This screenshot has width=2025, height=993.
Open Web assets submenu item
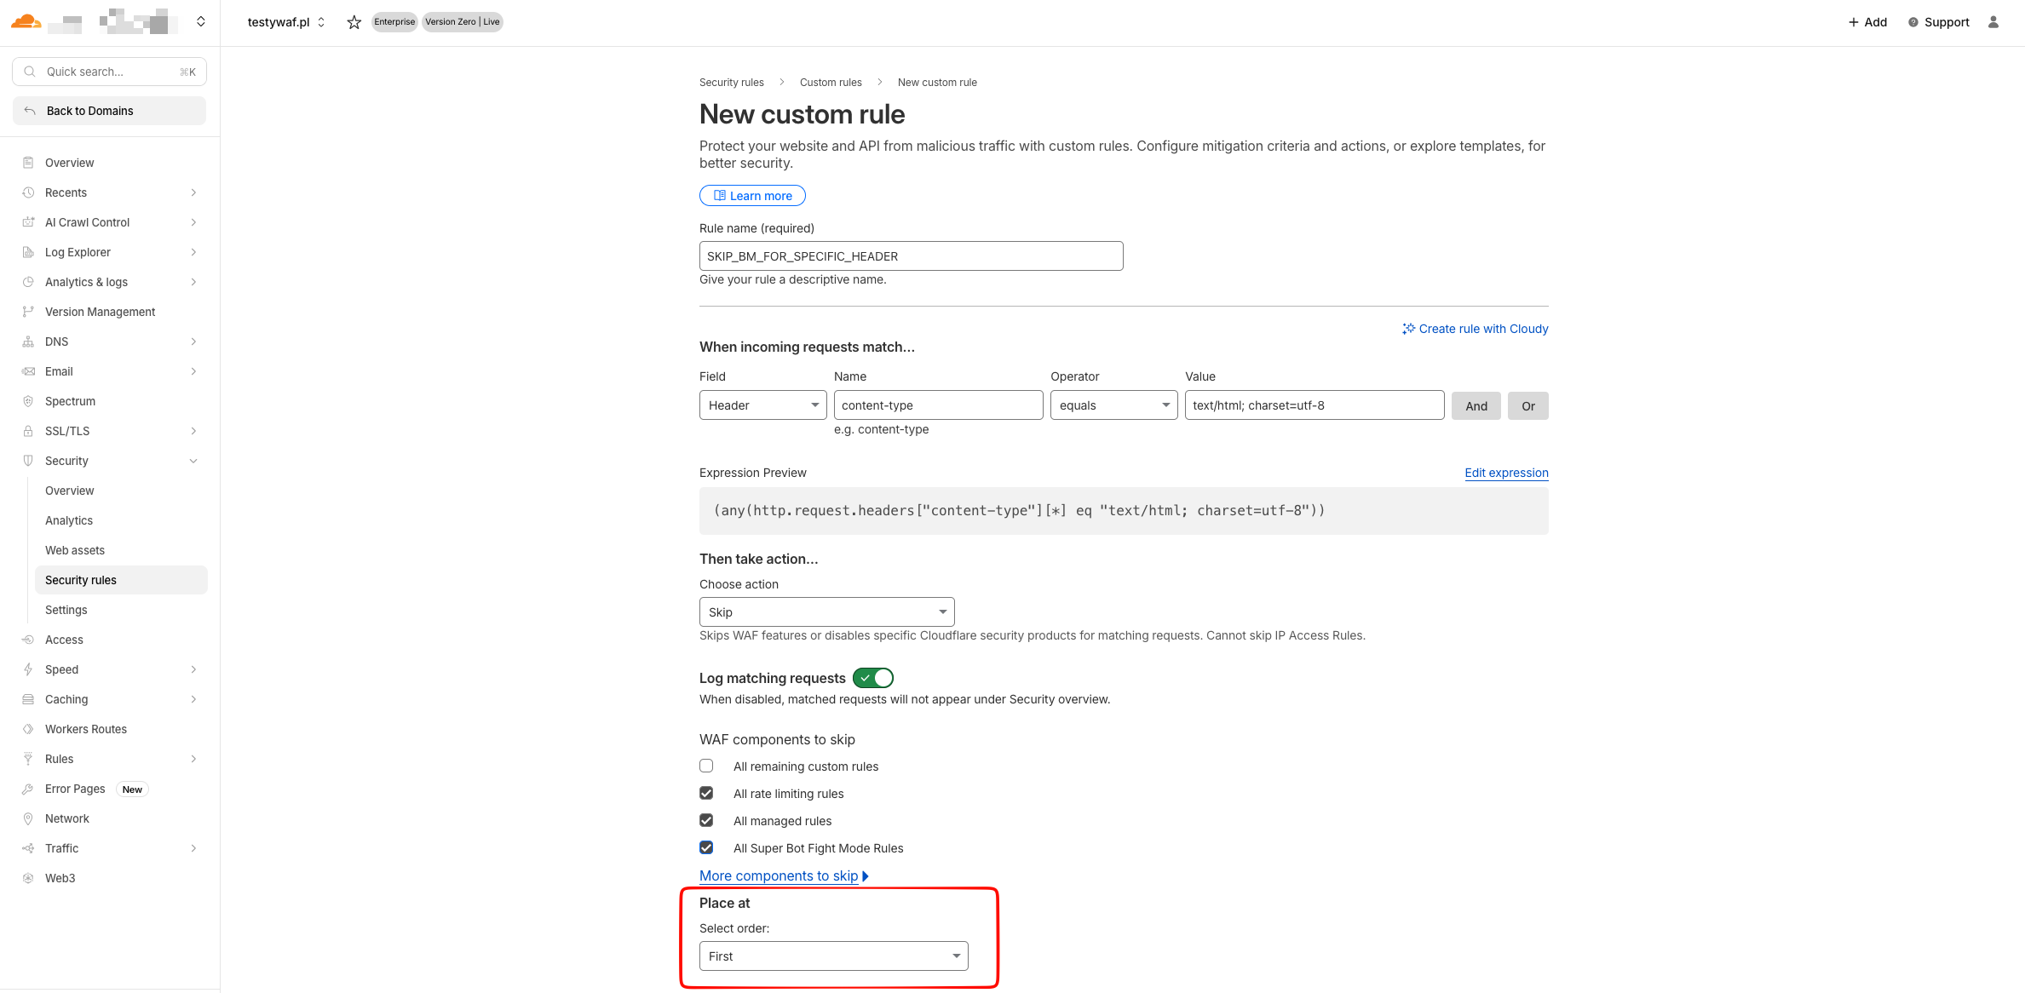75,550
